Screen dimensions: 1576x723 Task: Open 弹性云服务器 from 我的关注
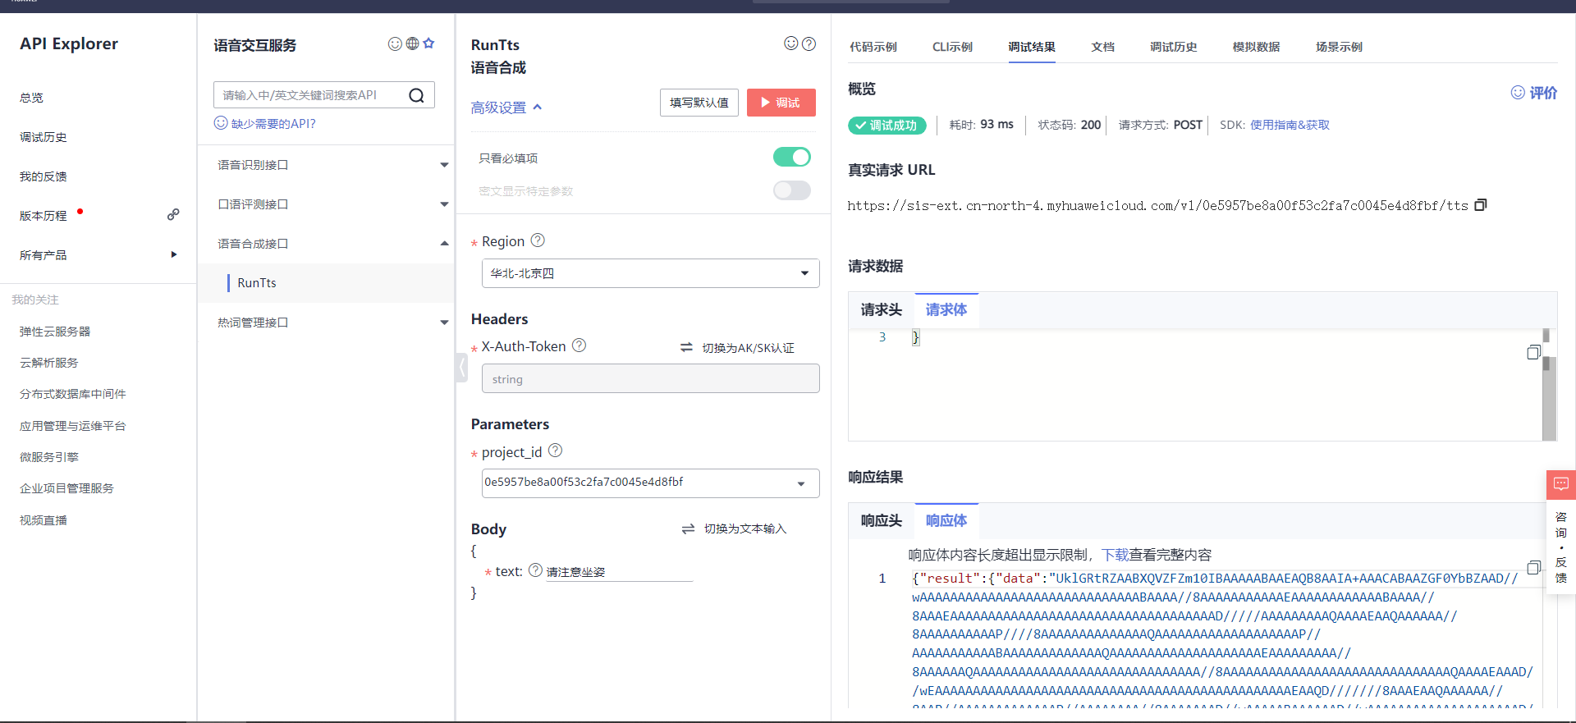[x=55, y=332]
